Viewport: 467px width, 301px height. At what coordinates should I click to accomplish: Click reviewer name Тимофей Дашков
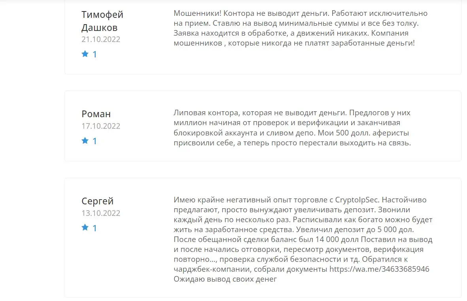pos(102,21)
